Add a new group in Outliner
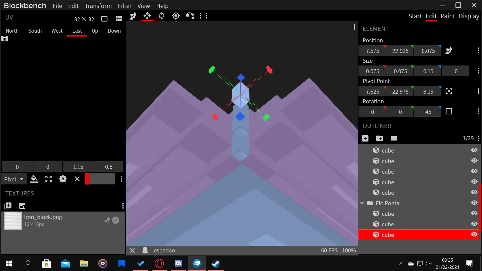Viewport: 482px width, 271px height. 380,138
